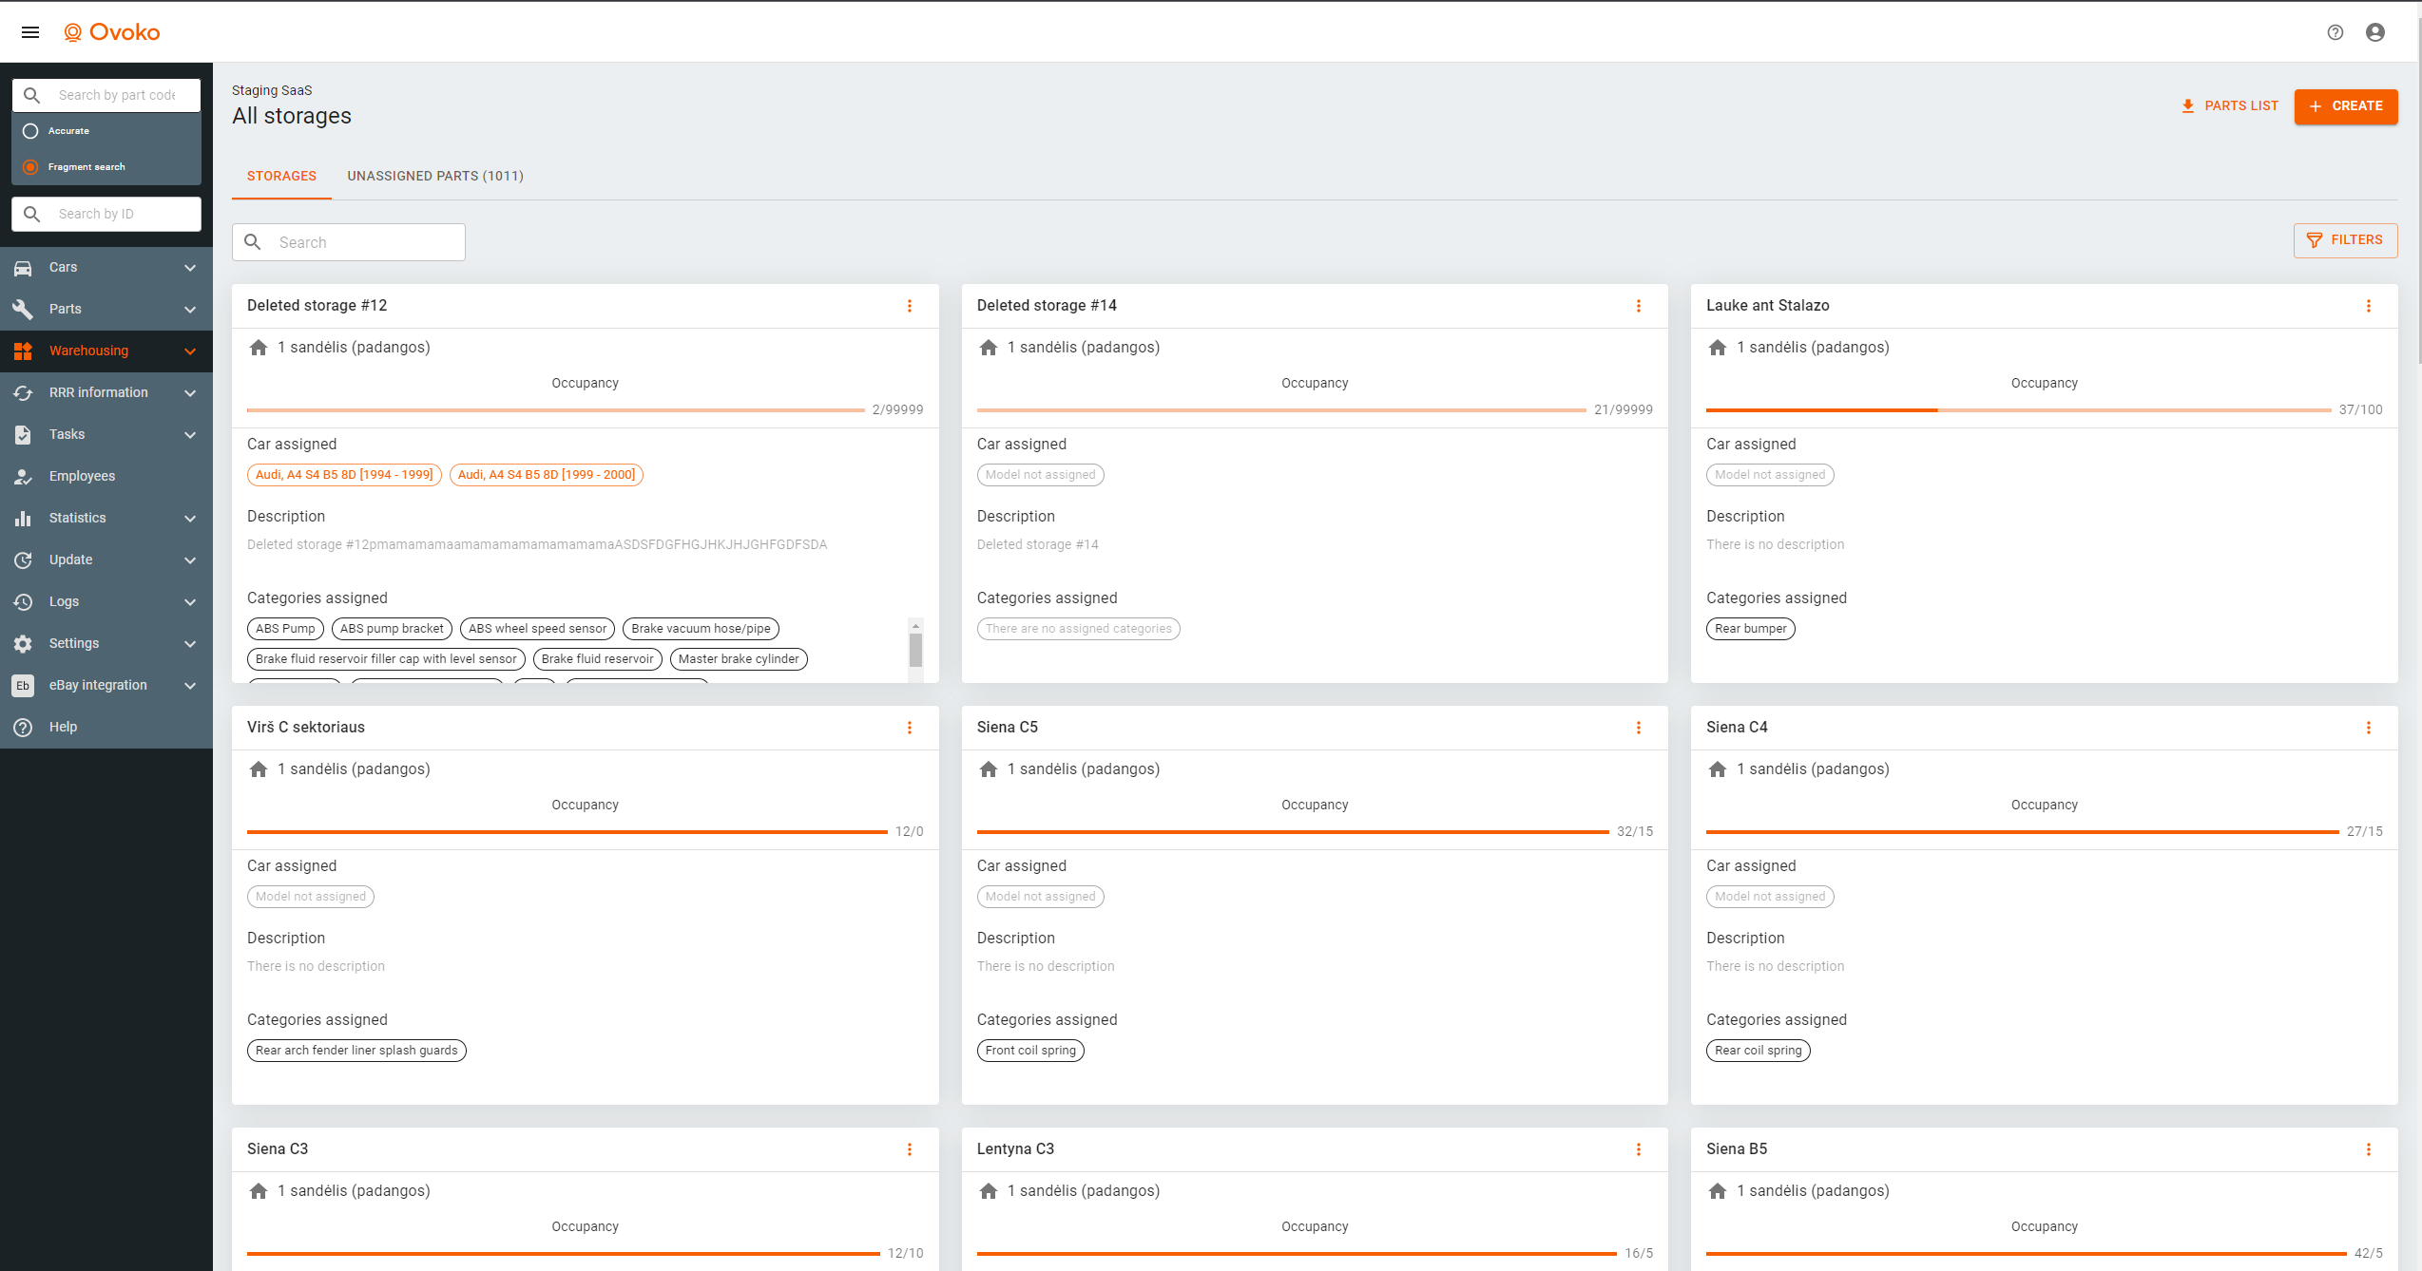Select the Accurate search radio button
The width and height of the screenshot is (2422, 1271).
point(30,131)
